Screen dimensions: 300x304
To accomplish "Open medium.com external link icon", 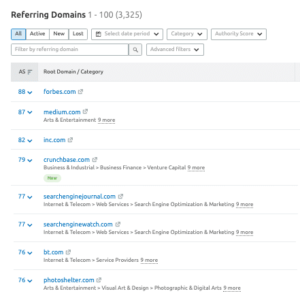I will (85, 112).
